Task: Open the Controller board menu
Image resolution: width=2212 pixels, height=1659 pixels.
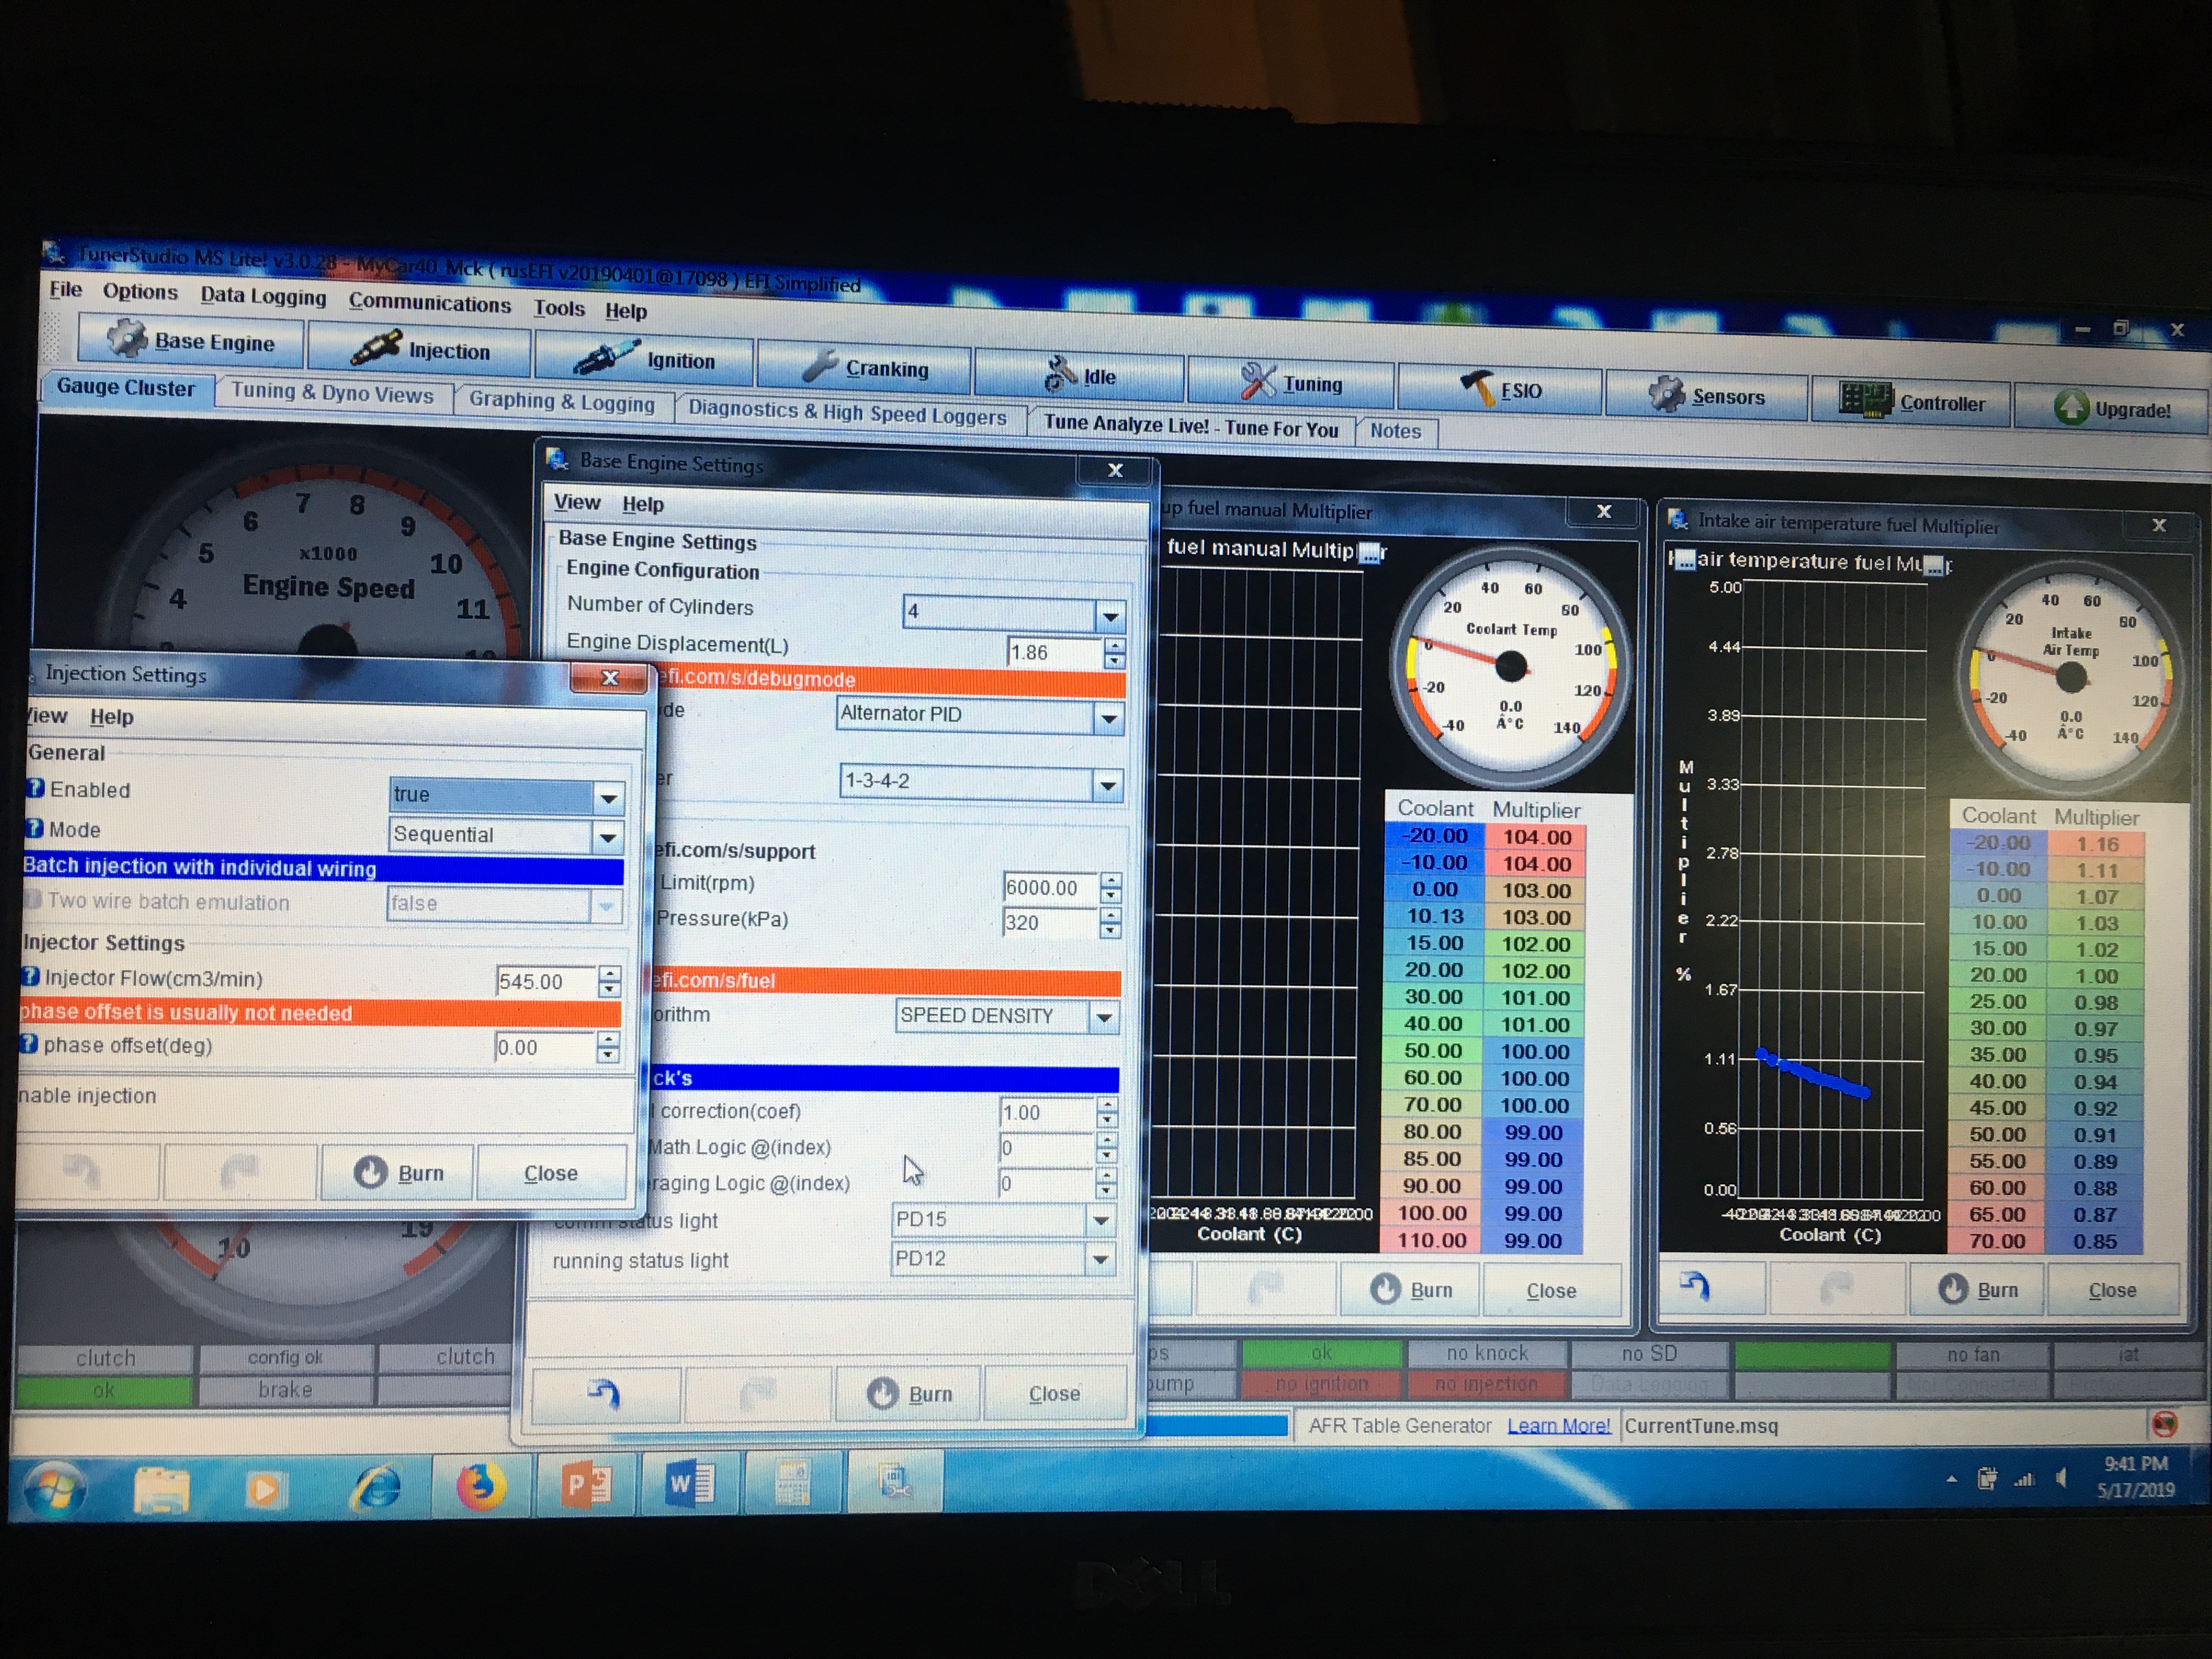Action: pyautogui.click(x=1911, y=402)
